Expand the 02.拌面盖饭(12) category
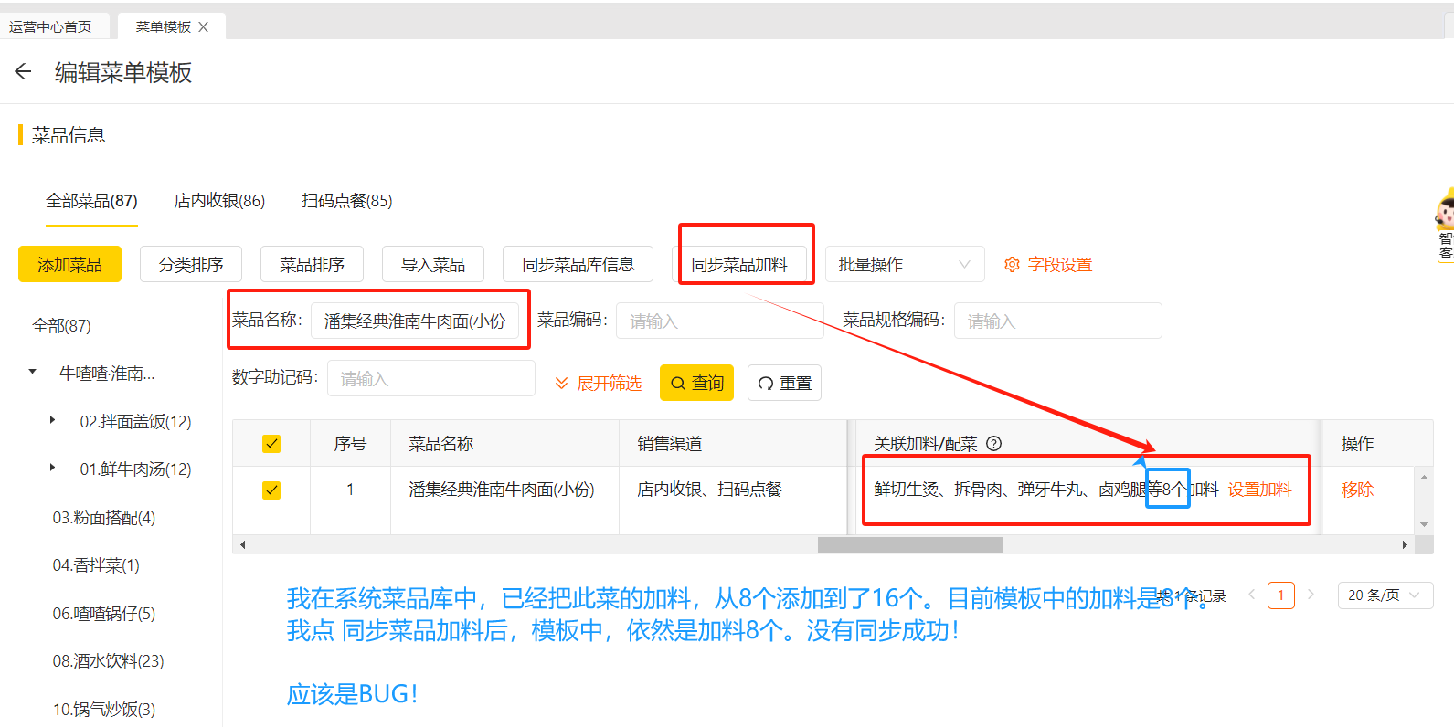Image resolution: width=1454 pixels, height=727 pixels. coord(52,420)
